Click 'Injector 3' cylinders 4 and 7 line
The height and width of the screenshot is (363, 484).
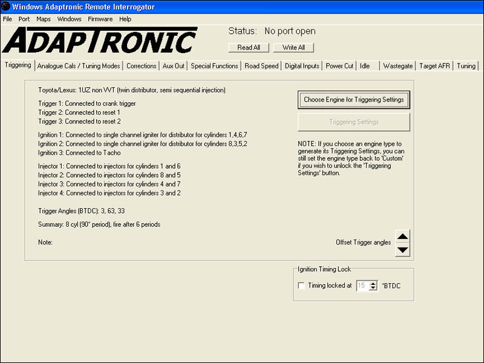point(110,184)
